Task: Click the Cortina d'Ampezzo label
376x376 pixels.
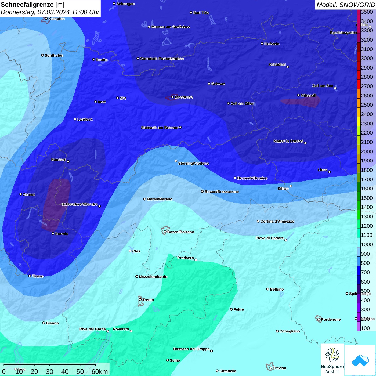Action: coord(277,221)
